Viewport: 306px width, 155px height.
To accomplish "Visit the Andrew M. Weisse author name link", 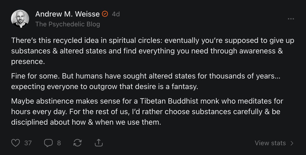I will 67,14.
